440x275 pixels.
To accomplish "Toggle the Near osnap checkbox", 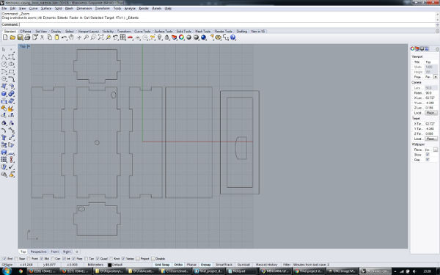I will coord(16,258).
